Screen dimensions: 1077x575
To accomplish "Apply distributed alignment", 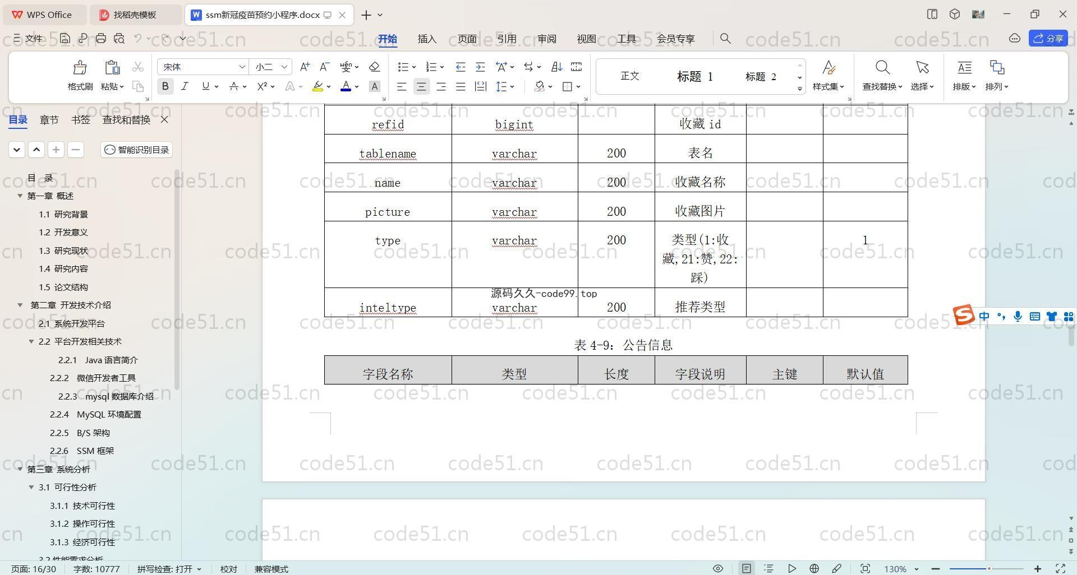I will 480,86.
